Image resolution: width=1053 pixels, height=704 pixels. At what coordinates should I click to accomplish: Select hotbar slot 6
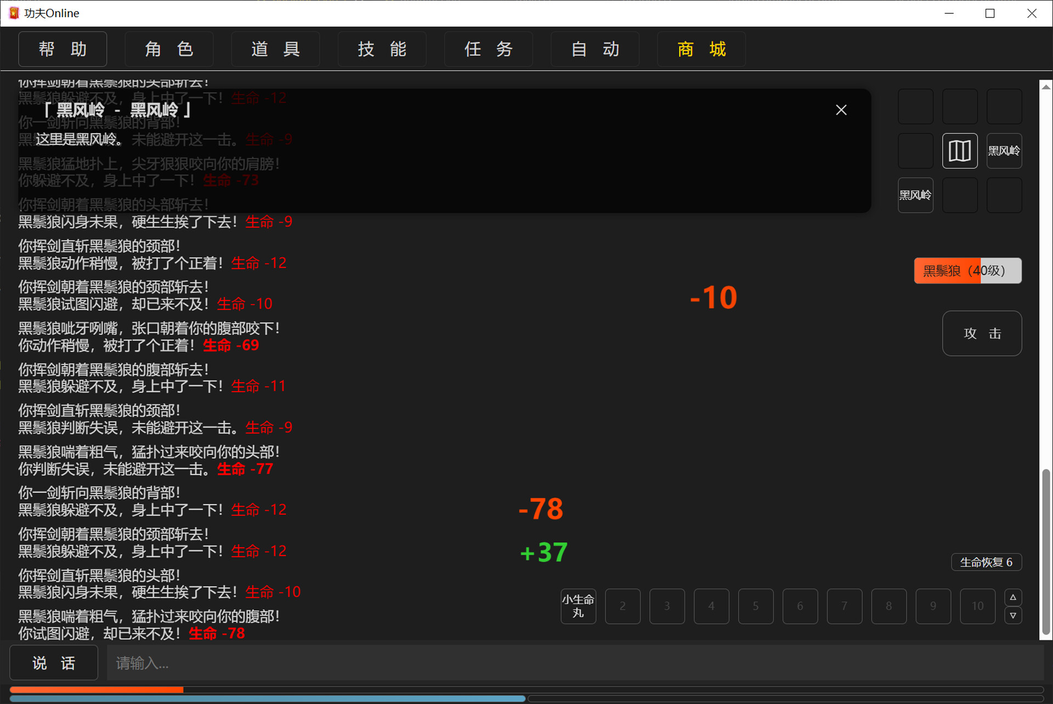click(800, 606)
